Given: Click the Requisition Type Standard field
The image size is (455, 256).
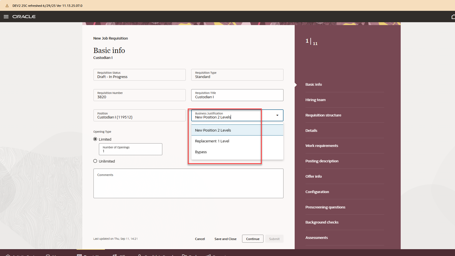Looking at the screenshot, I should [237, 75].
